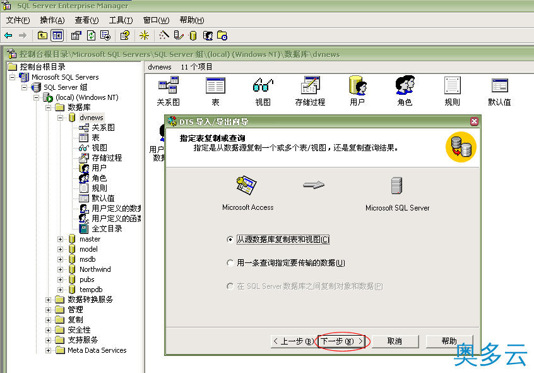
Task: Close the DTS 导入/导出向导 dialog
Action: [474, 121]
